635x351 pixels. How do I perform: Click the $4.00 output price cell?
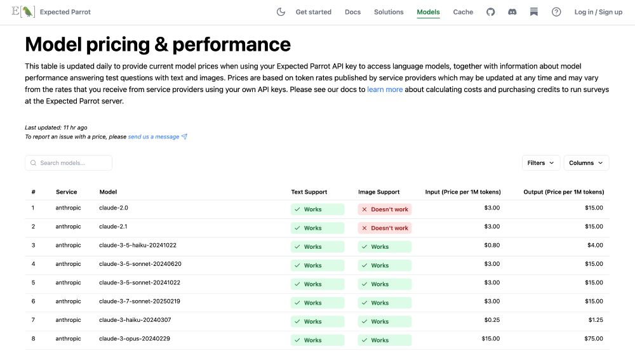[596, 245]
